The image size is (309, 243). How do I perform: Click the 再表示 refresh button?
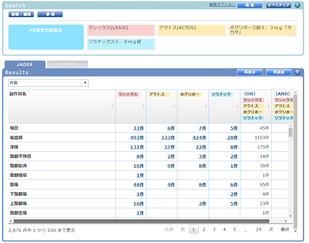(250, 72)
